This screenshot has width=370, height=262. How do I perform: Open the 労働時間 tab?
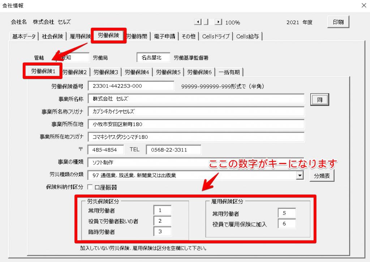point(137,36)
